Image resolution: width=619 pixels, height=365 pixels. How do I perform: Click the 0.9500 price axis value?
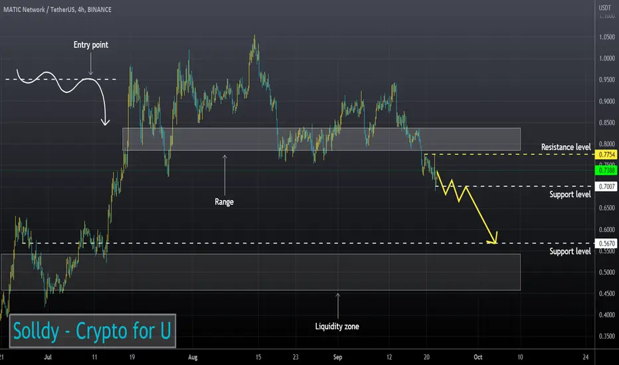click(x=607, y=80)
